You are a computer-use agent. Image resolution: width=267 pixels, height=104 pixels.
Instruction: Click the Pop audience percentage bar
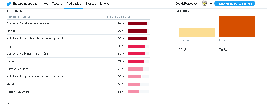pos(139,46)
